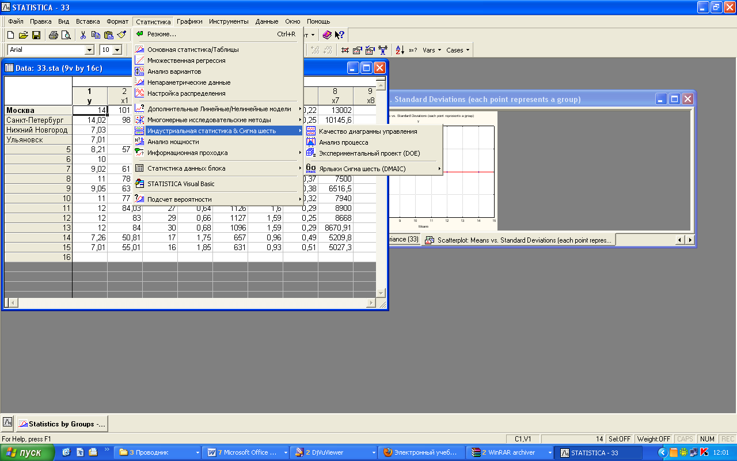Screen dimensions: 737x461
Task: Click the tab scroll left arrow in graph window
Action: tap(680, 240)
